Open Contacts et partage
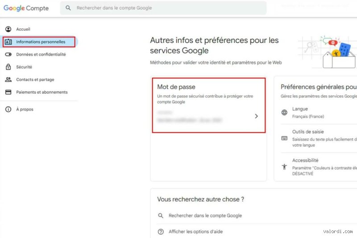Viewport: 357px width, 238px height. point(35,79)
